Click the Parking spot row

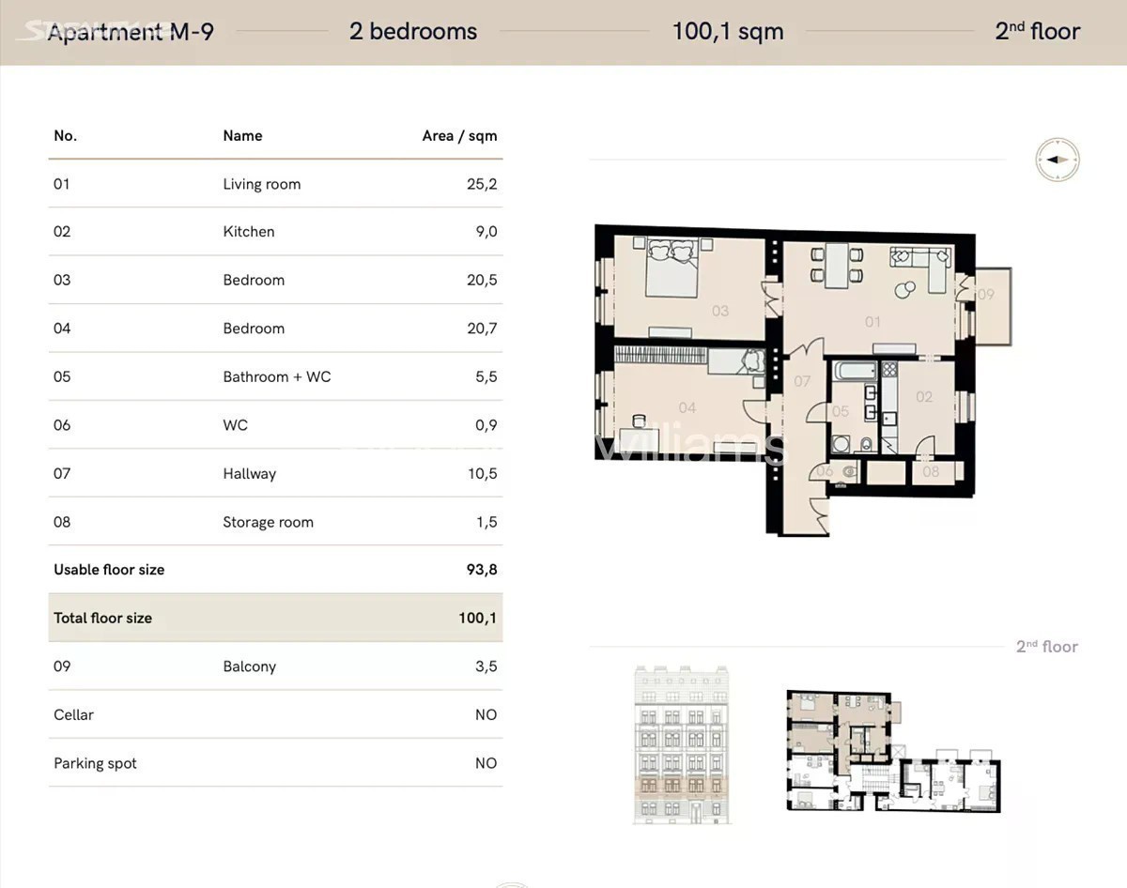(x=275, y=763)
